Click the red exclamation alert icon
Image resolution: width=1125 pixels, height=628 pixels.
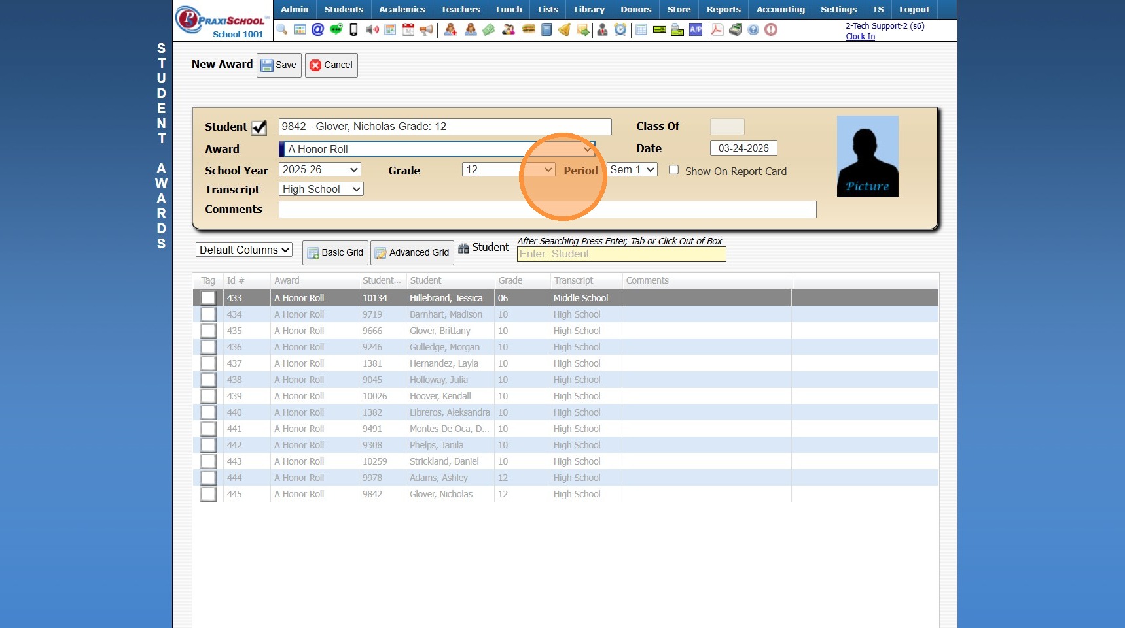[x=771, y=29]
